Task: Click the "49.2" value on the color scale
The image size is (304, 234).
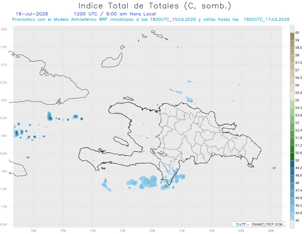Action: click(x=299, y=168)
